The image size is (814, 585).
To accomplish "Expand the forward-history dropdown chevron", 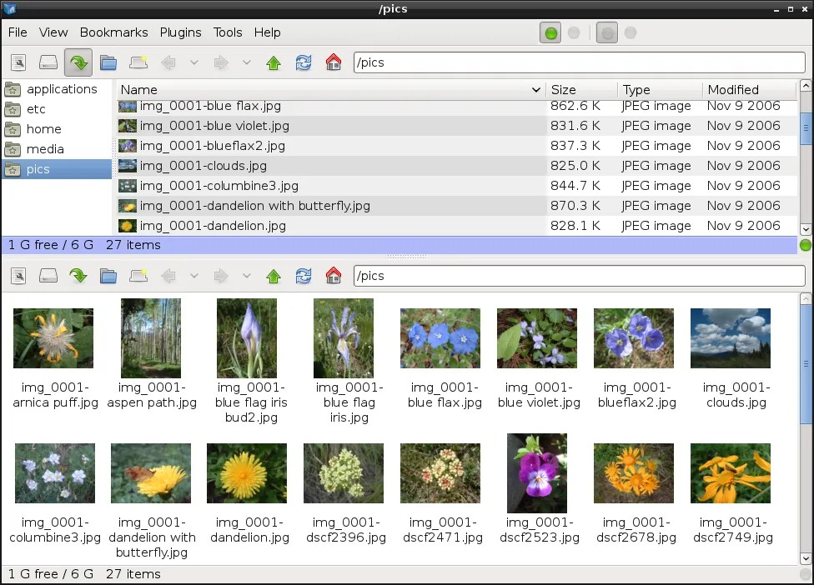I will pyautogui.click(x=246, y=62).
